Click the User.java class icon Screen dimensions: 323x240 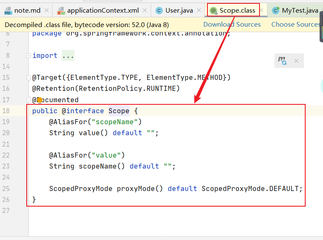click(x=159, y=10)
